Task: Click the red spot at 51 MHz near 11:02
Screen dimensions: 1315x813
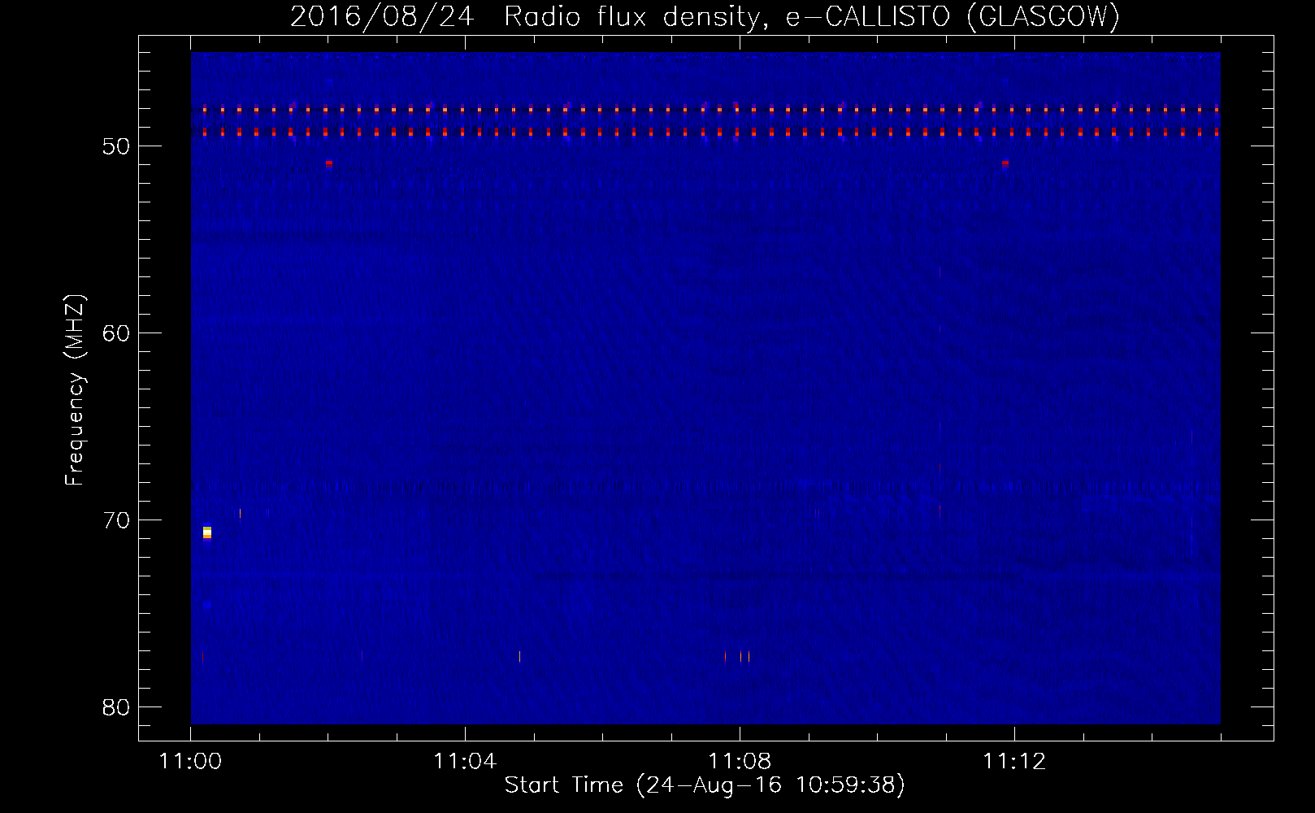Action: point(329,163)
